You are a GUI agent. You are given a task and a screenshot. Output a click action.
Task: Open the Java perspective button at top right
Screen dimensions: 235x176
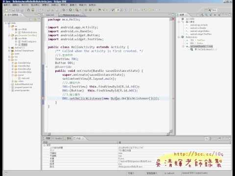coord(212,10)
